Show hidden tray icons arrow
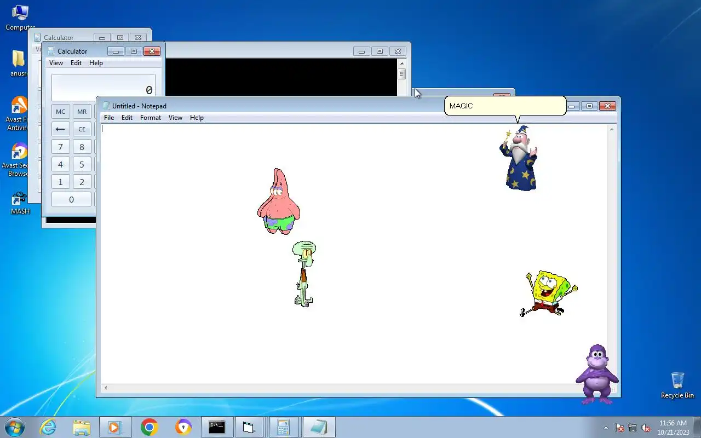701x438 pixels. click(606, 428)
